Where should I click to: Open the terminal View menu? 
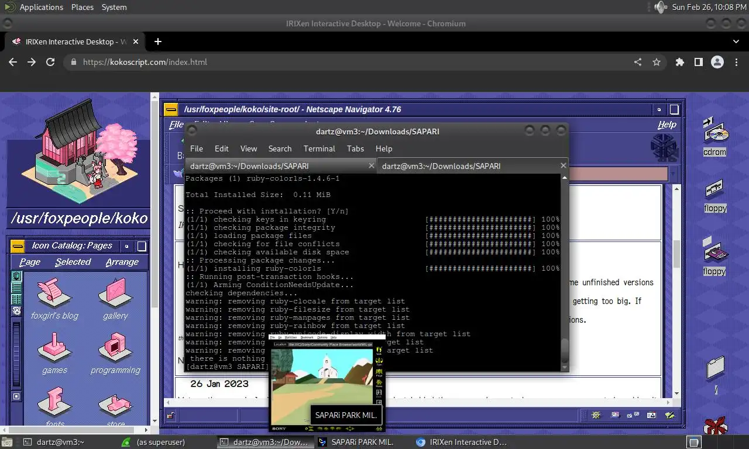(x=249, y=148)
